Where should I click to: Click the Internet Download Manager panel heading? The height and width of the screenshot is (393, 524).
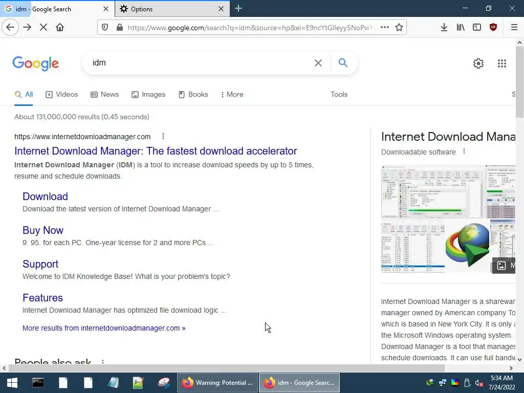(x=448, y=137)
